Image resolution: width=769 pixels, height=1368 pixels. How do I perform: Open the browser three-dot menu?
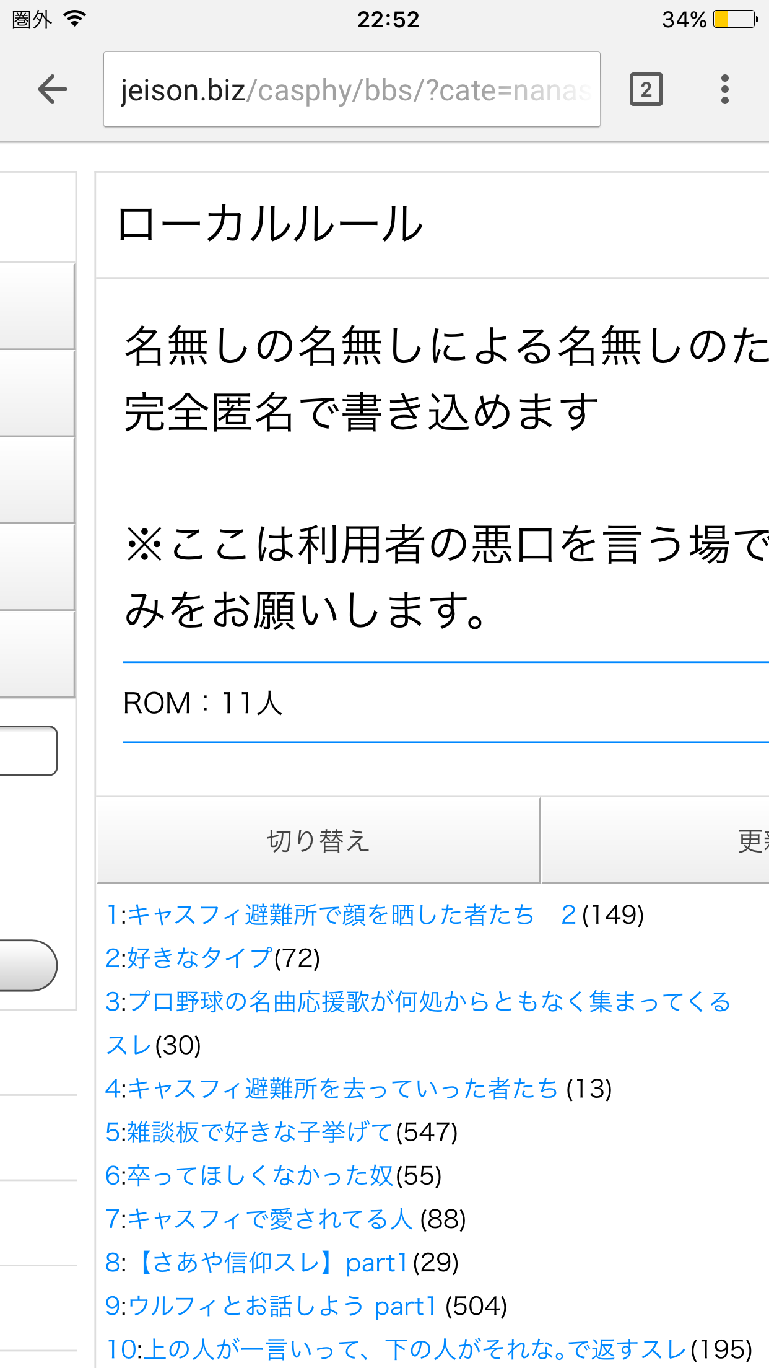pos(724,90)
